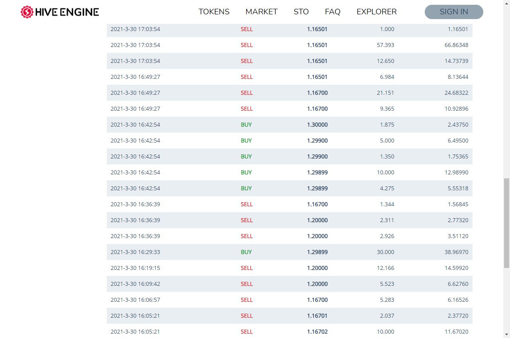510x338 pixels.
Task: Click the total 6.16526
Action: 458,300
